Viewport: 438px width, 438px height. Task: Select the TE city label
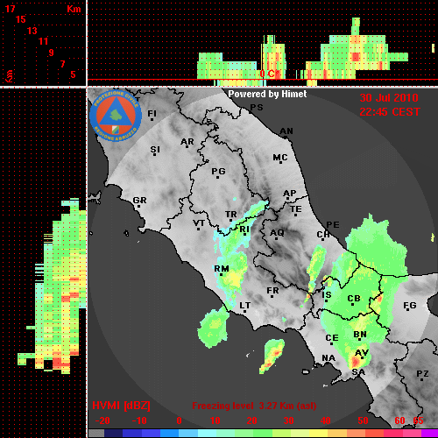[x=296, y=209]
